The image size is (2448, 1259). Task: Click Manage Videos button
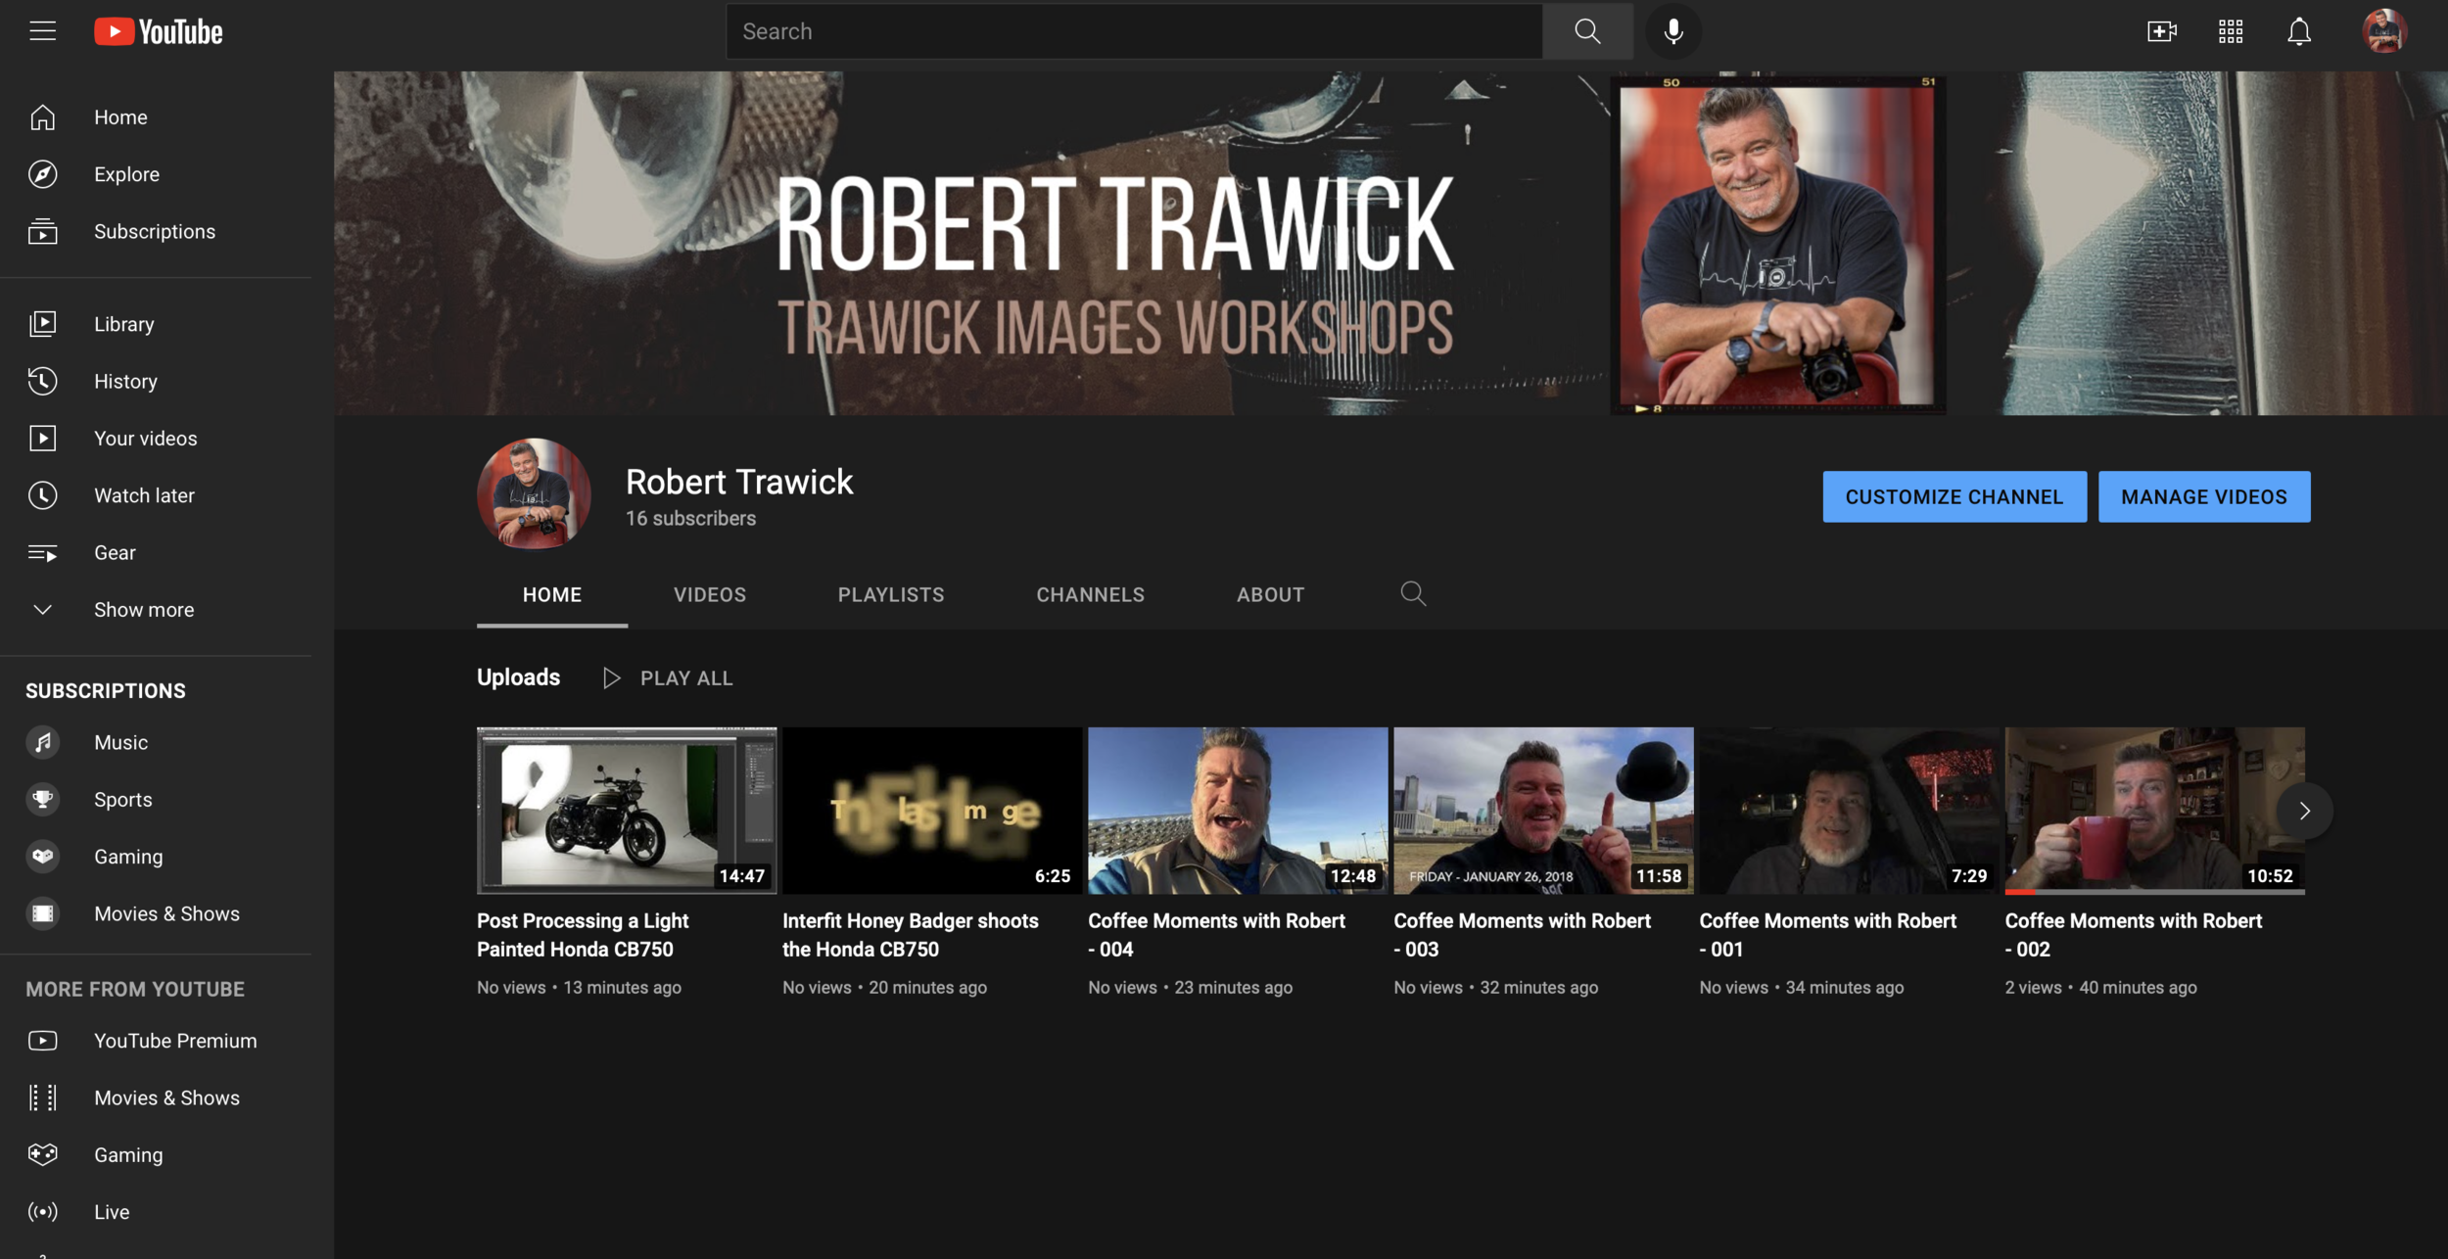click(x=2203, y=496)
